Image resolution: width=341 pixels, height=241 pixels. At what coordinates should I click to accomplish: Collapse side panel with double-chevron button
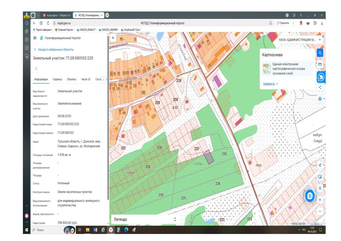(x=113, y=38)
